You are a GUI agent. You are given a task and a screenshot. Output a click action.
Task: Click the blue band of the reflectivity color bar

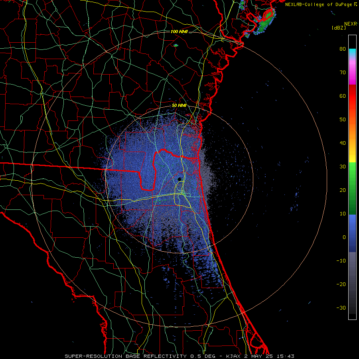352,233
